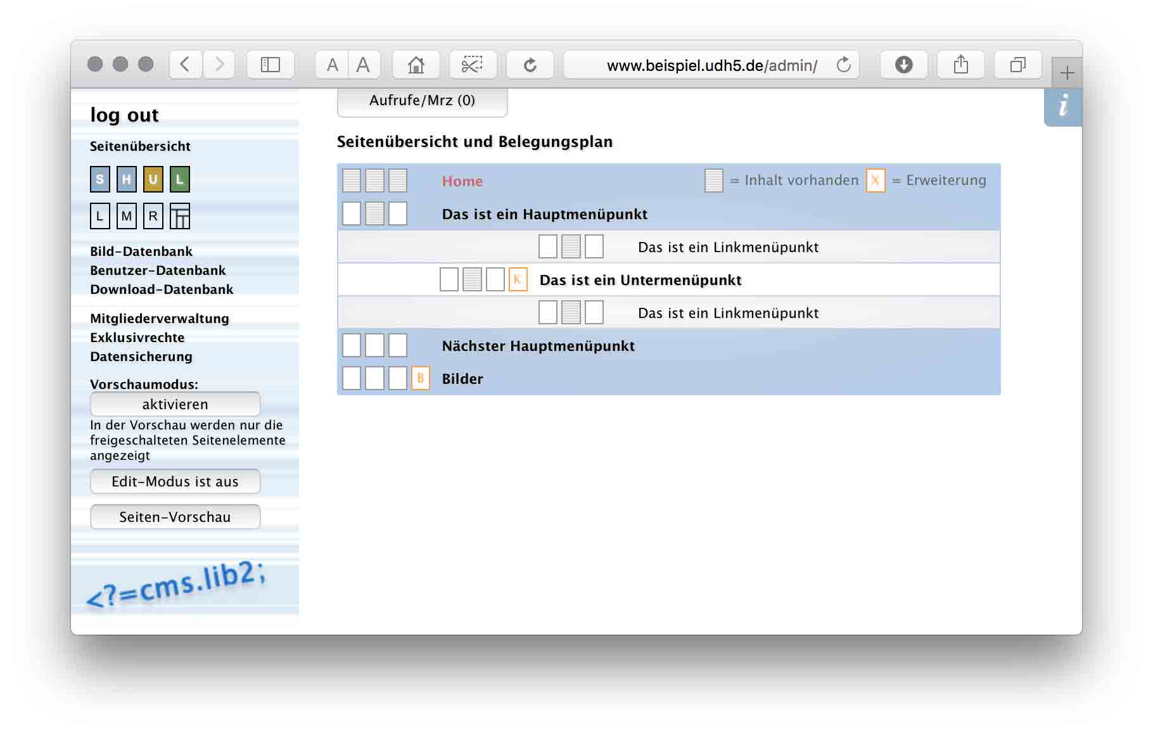This screenshot has width=1153, height=736.
Task: Click the browser downloads icon
Action: point(903,65)
